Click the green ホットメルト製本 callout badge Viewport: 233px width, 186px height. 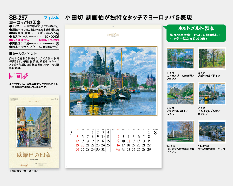point(196,33)
